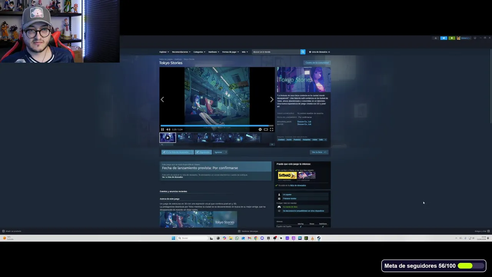This screenshot has width=492, height=277.
Task: Open the Categorías dropdown menu
Action: 199,52
